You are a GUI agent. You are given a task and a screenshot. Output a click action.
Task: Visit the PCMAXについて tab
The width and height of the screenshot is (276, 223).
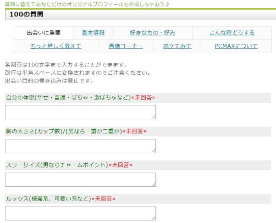[236, 46]
